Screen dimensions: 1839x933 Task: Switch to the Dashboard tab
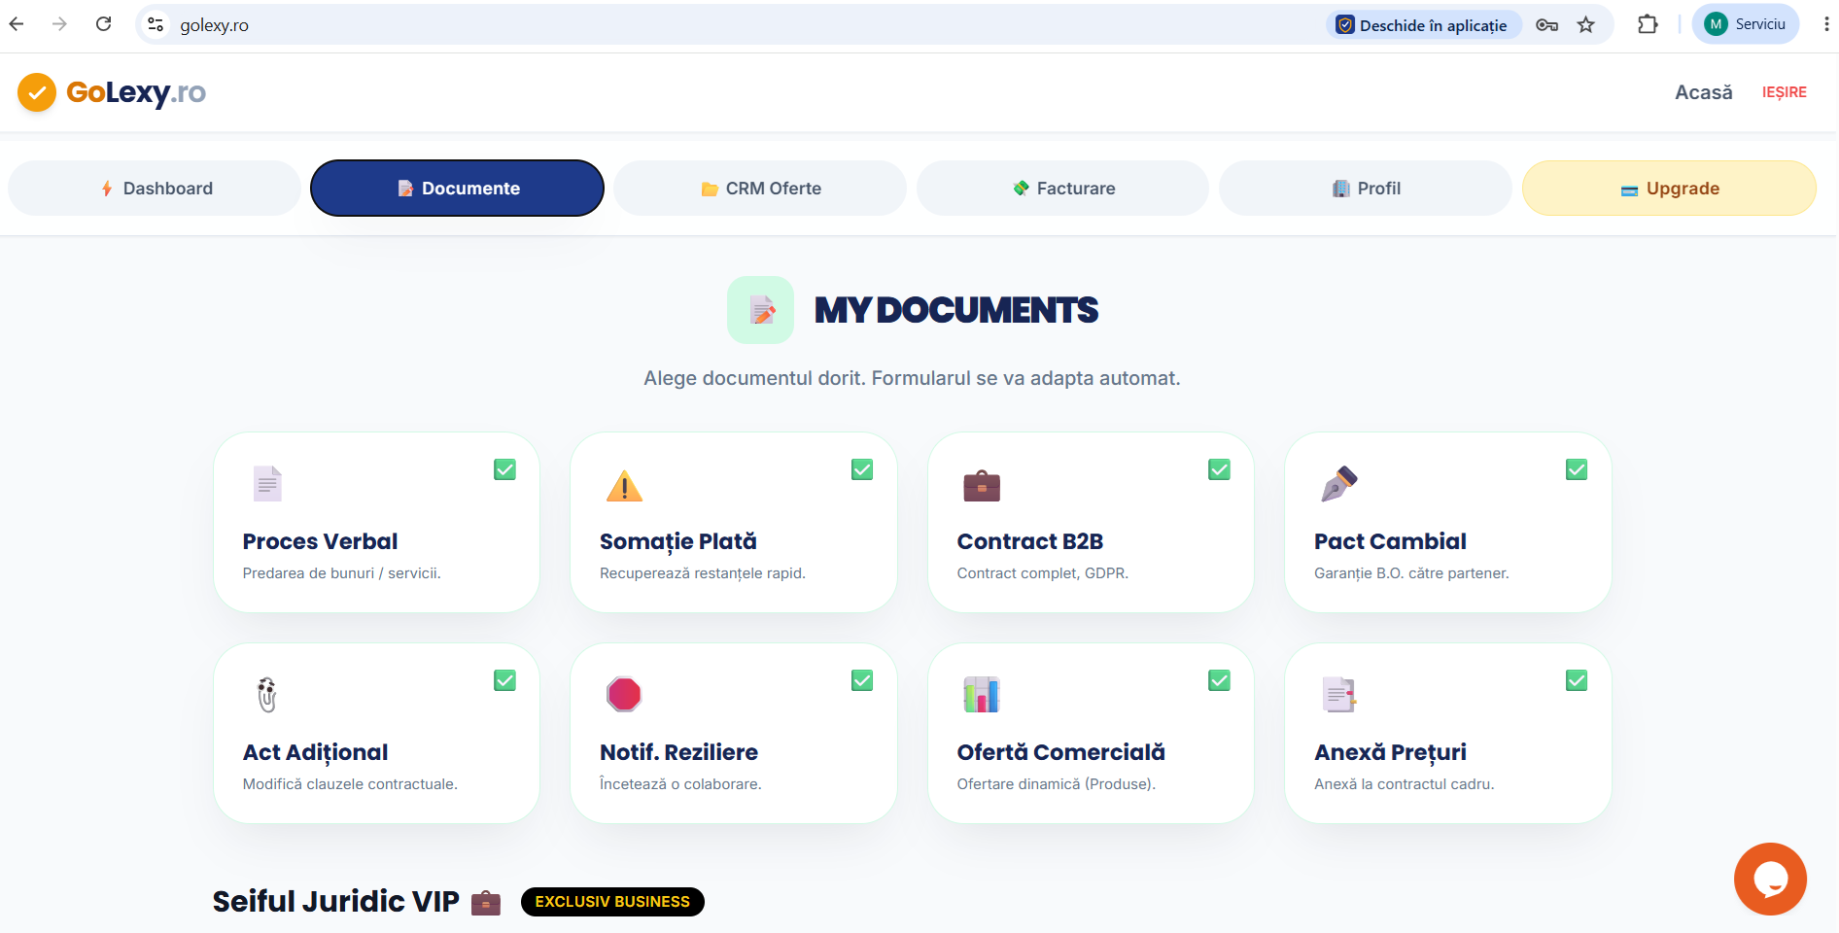pos(155,189)
